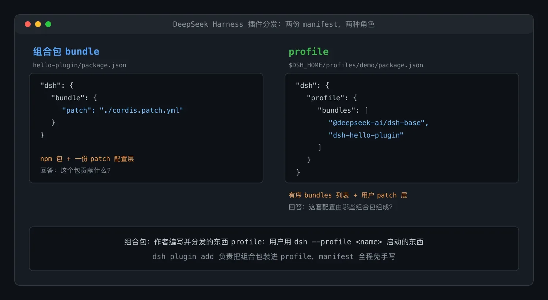This screenshot has height=300, width=548.
Task: Click the summary line starting "组合包：作者编写并分发的东西"
Action: point(274,242)
